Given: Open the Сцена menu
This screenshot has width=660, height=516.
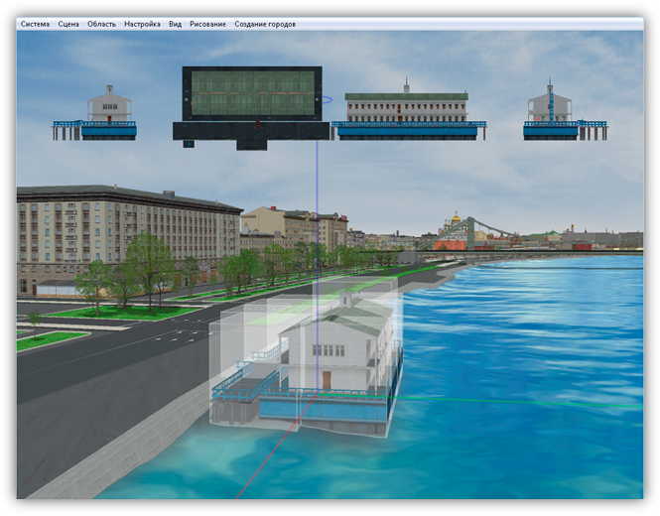Looking at the screenshot, I should coord(68,24).
